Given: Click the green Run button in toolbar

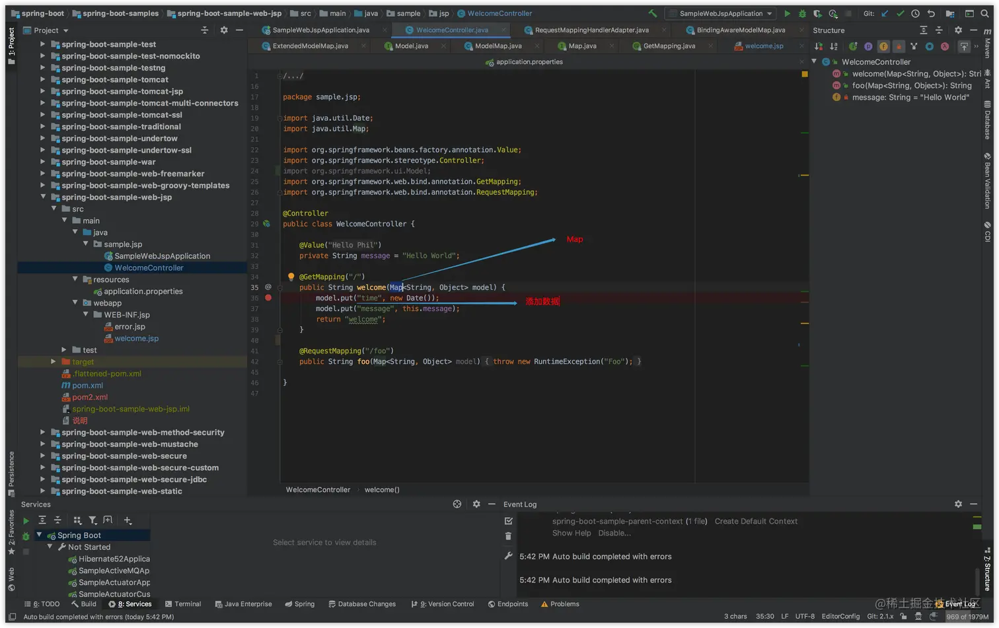Looking at the screenshot, I should click(x=787, y=13).
